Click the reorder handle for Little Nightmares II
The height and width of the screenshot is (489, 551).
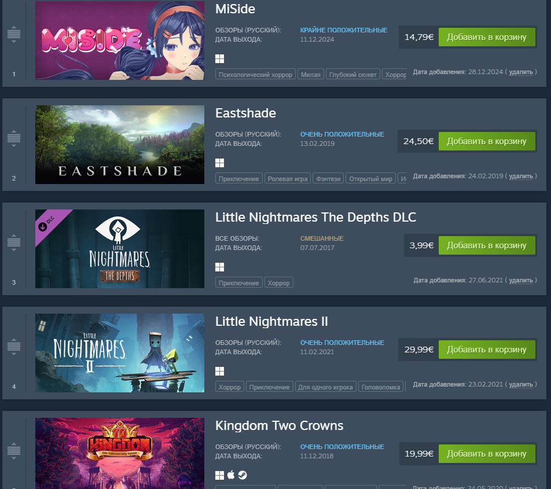click(14, 347)
